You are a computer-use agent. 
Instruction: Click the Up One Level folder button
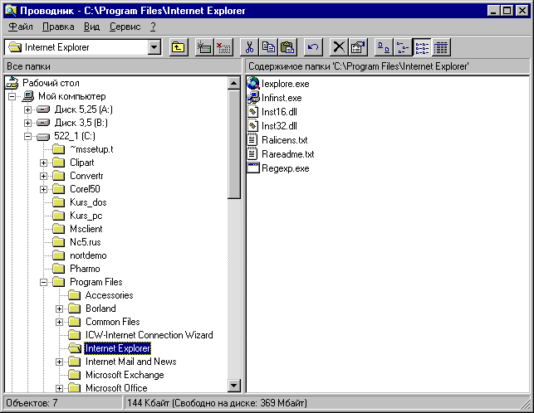tap(178, 47)
